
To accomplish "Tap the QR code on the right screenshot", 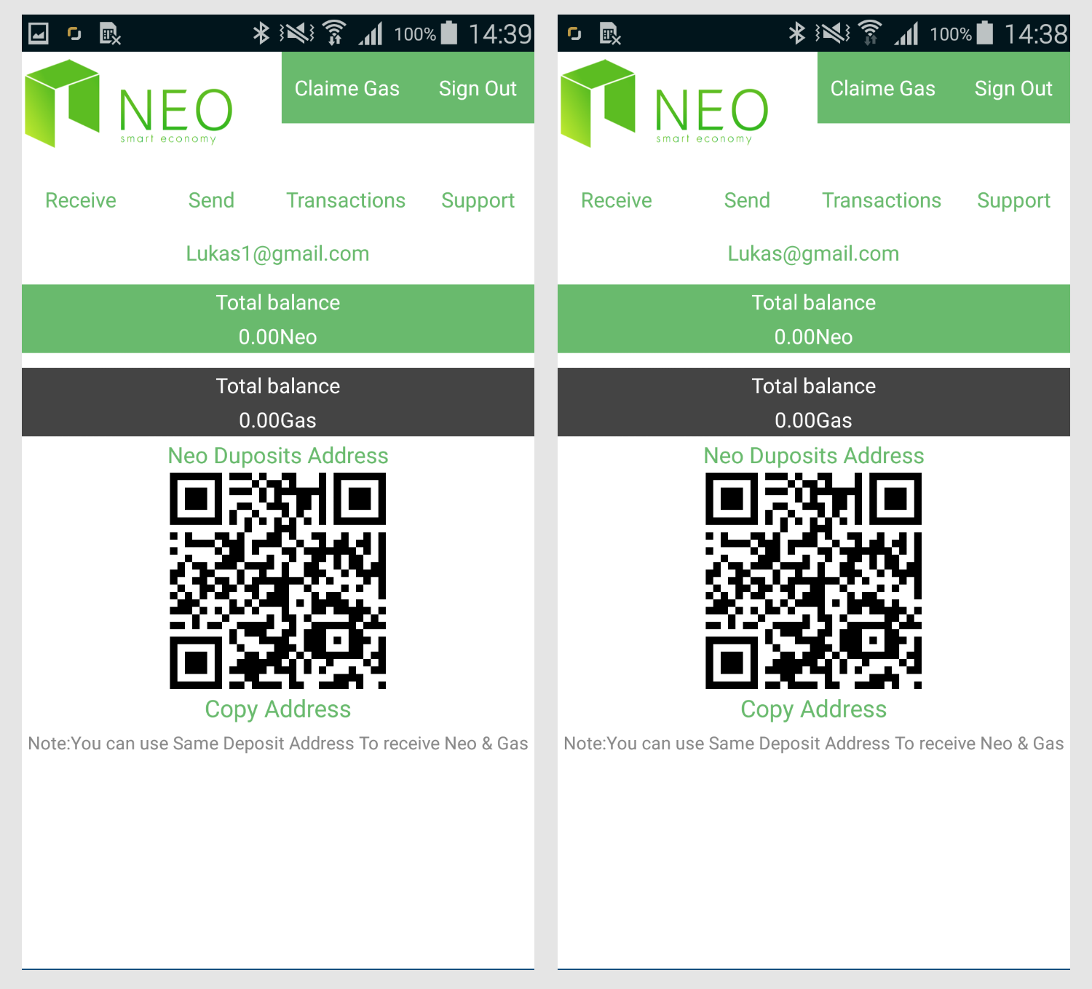I will pos(813,580).
